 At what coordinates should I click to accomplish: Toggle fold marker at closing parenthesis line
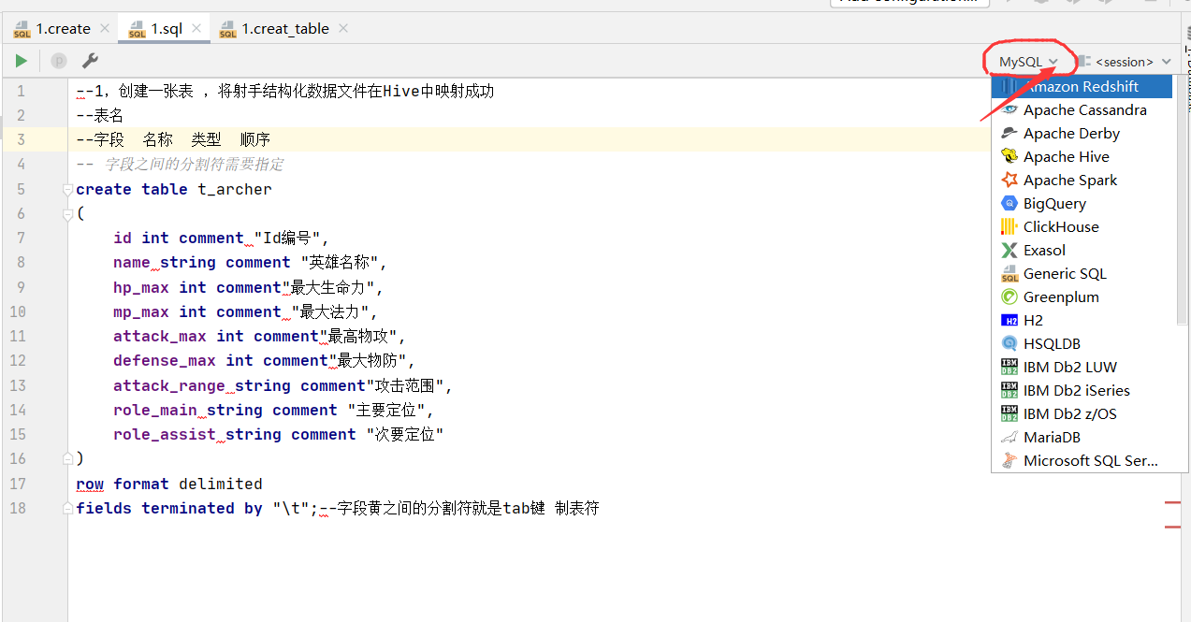click(x=67, y=458)
